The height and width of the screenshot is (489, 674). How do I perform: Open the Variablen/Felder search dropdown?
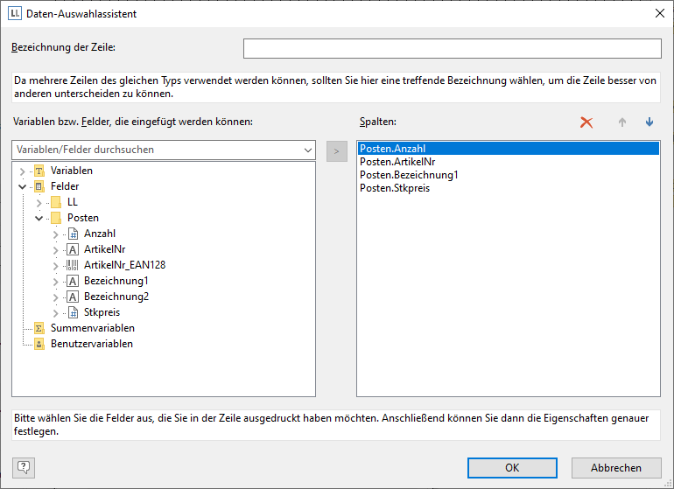point(306,150)
